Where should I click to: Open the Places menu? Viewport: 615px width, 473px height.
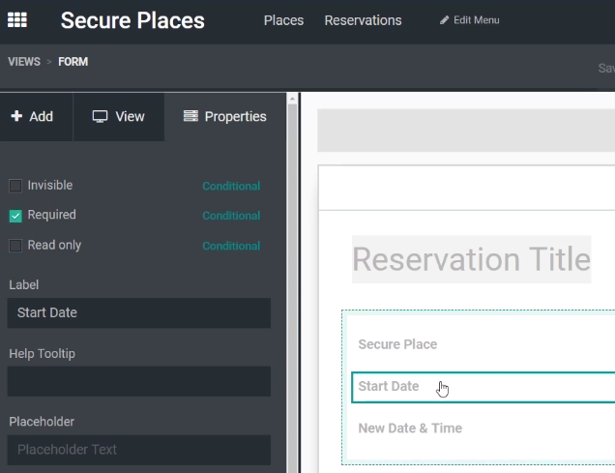pos(283,20)
